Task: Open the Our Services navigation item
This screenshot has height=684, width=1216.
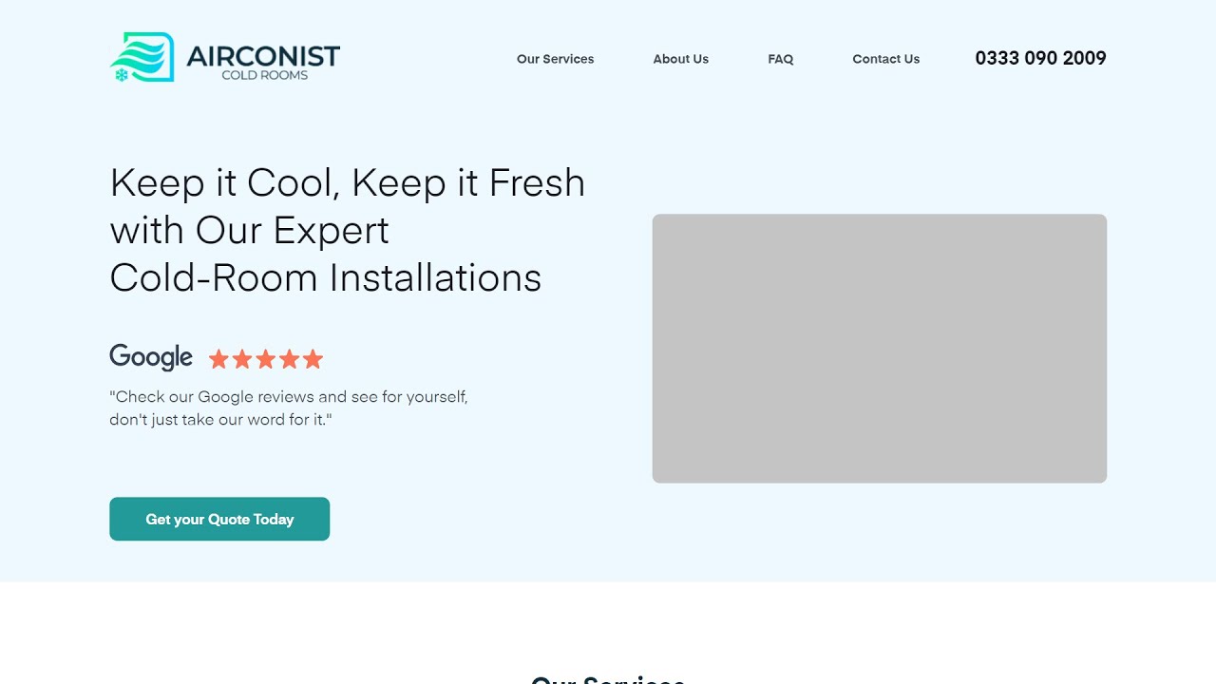Action: [555, 59]
